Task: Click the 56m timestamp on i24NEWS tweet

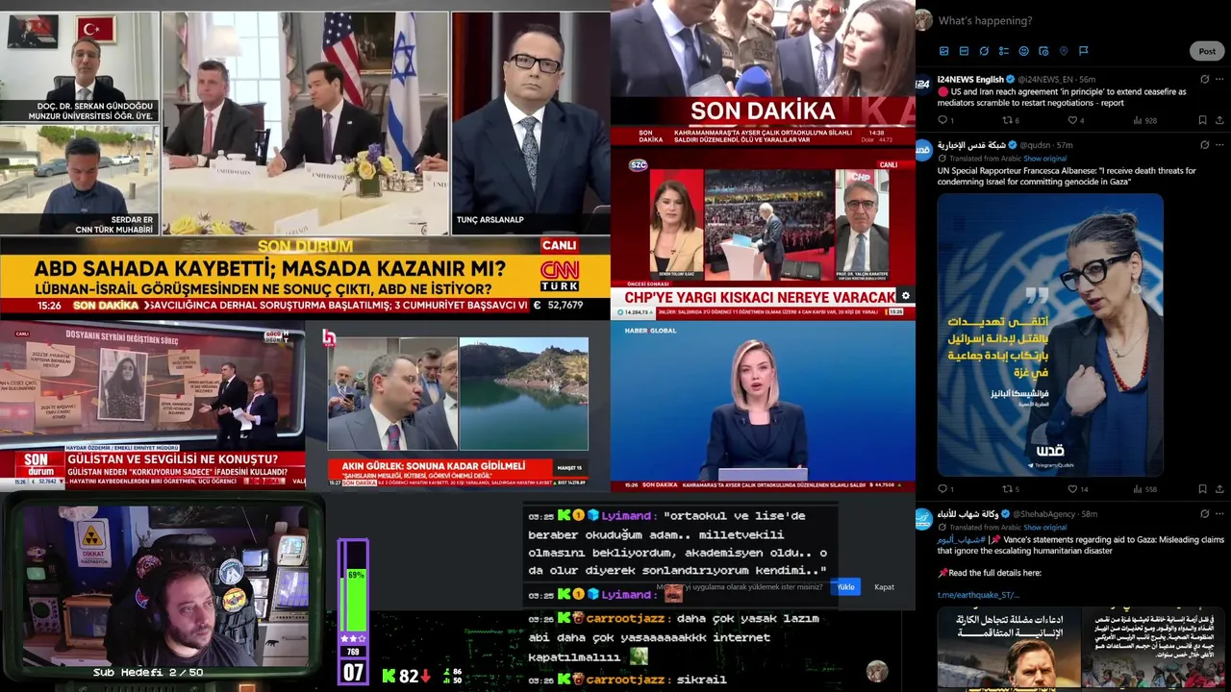Action: [x=1087, y=79]
